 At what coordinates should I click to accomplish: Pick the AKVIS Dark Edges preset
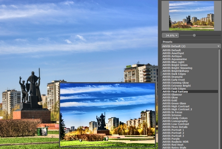190,74
